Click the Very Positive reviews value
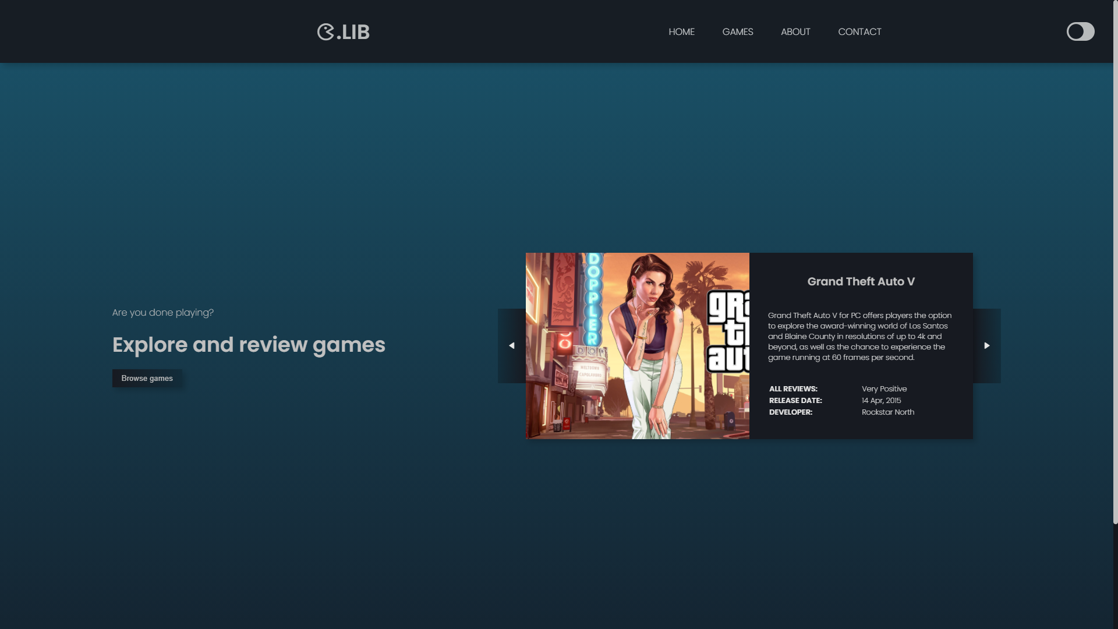The image size is (1118, 629). (884, 389)
